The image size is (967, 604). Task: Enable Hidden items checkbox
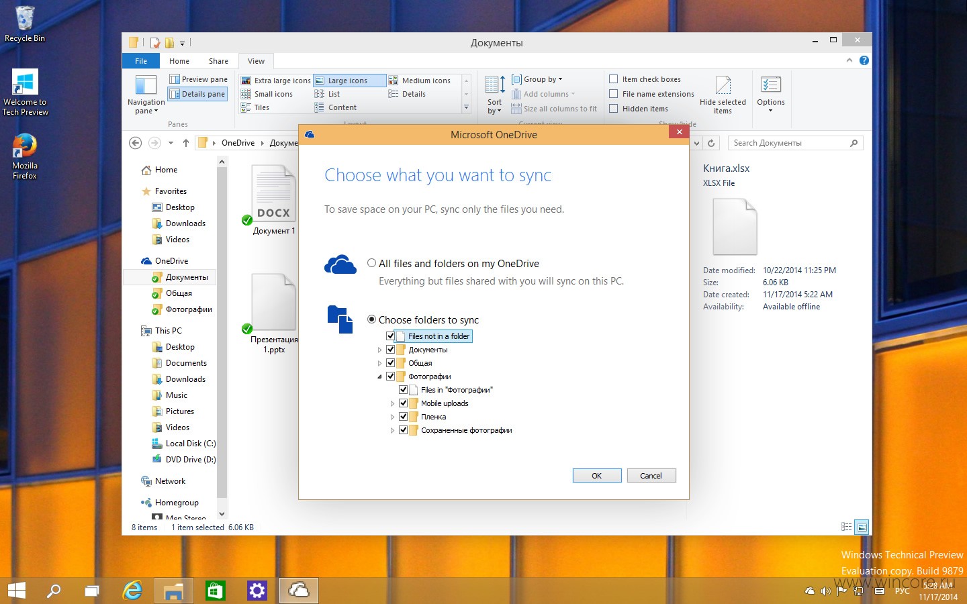coord(613,109)
